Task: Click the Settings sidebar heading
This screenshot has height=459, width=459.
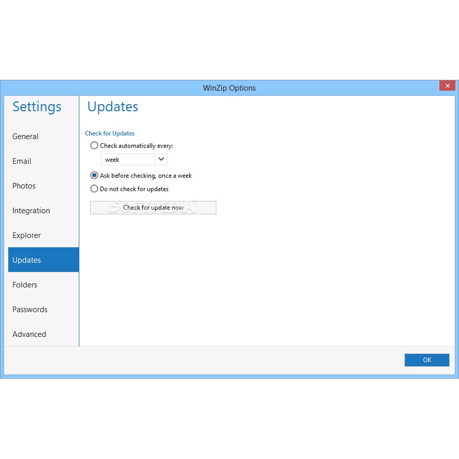Action: [x=37, y=107]
